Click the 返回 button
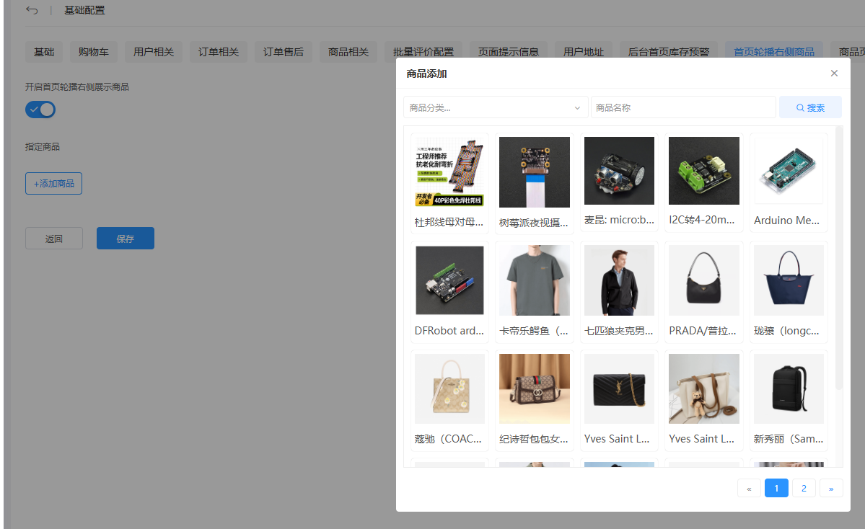Screen dimensions: 865x529 coord(53,238)
